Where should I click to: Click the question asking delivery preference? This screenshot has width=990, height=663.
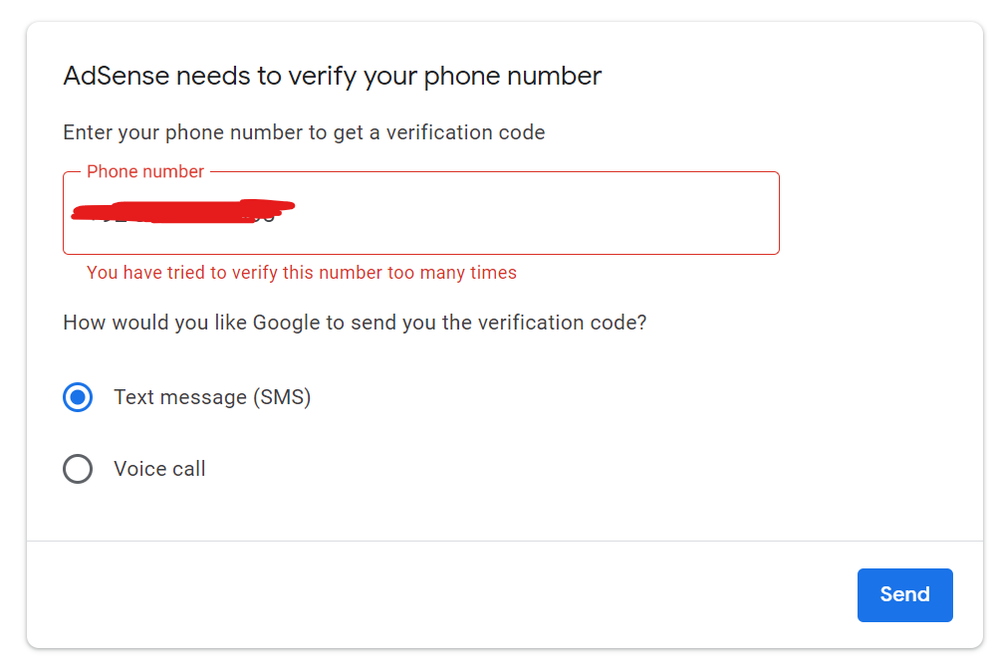[354, 322]
